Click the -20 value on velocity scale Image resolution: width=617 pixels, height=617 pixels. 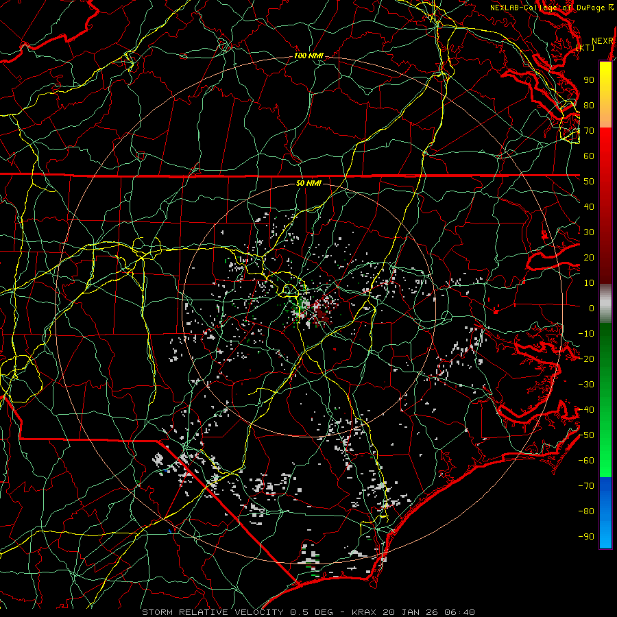(586, 359)
